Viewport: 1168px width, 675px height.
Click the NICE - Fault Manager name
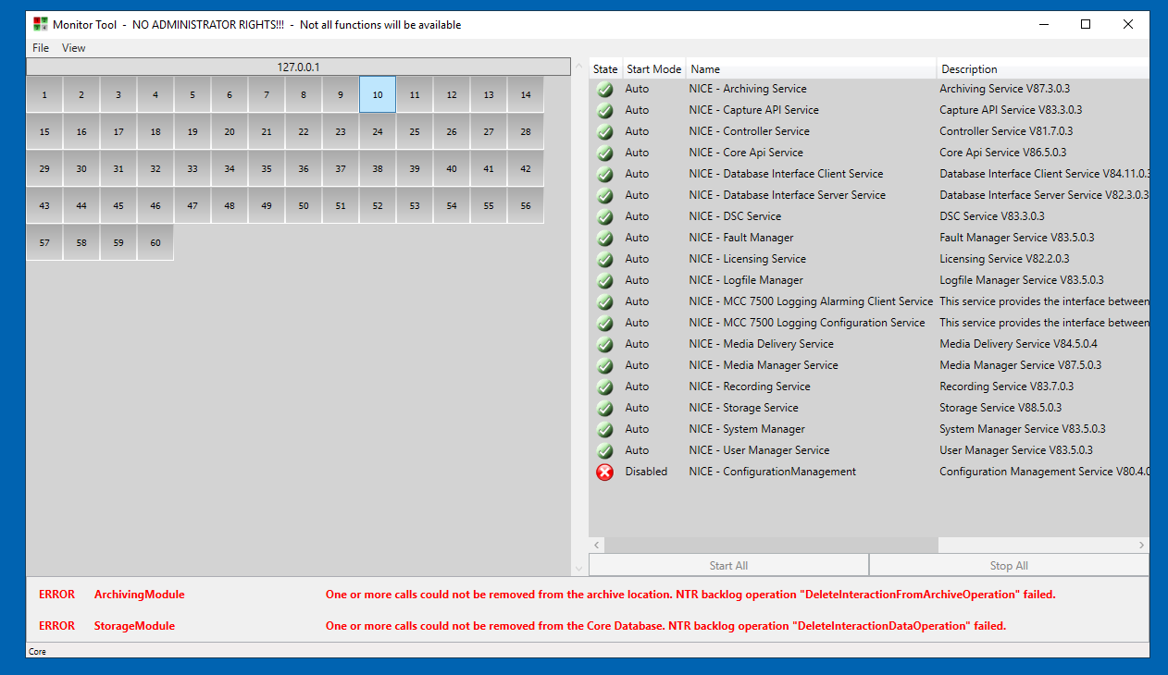741,238
